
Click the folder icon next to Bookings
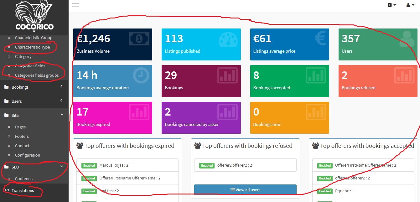point(7,87)
